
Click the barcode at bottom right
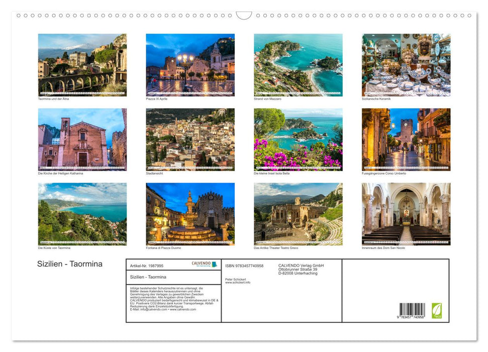412,311
